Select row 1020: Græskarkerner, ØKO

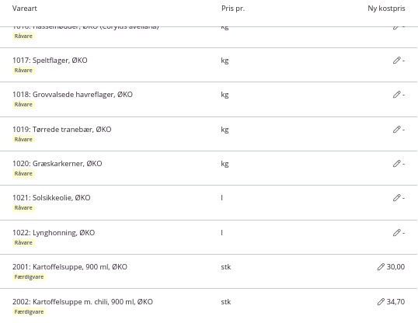click(209, 168)
